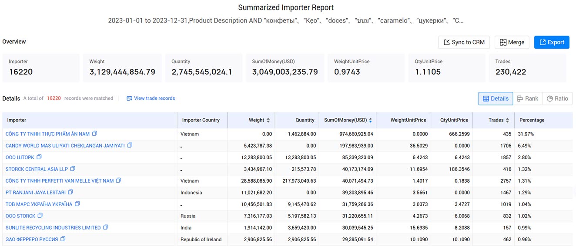
Task: Click the QtyUnitPrice column header
Action: click(x=452, y=120)
